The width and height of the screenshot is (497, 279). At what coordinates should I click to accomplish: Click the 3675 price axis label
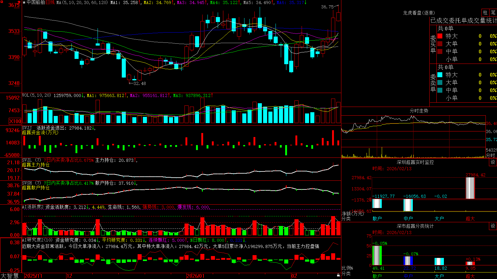(x=14, y=5)
